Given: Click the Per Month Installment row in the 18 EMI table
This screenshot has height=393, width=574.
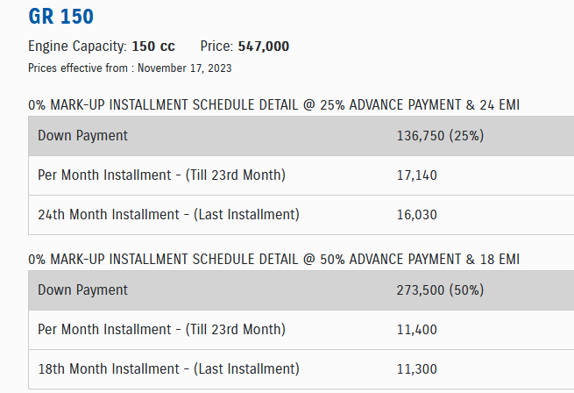Looking at the screenshot, I should (x=162, y=329).
